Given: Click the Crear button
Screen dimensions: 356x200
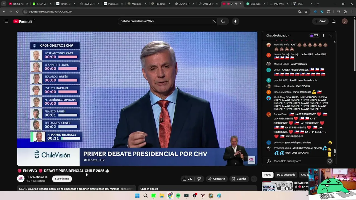Looking at the screenshot, I should tap(320, 21).
